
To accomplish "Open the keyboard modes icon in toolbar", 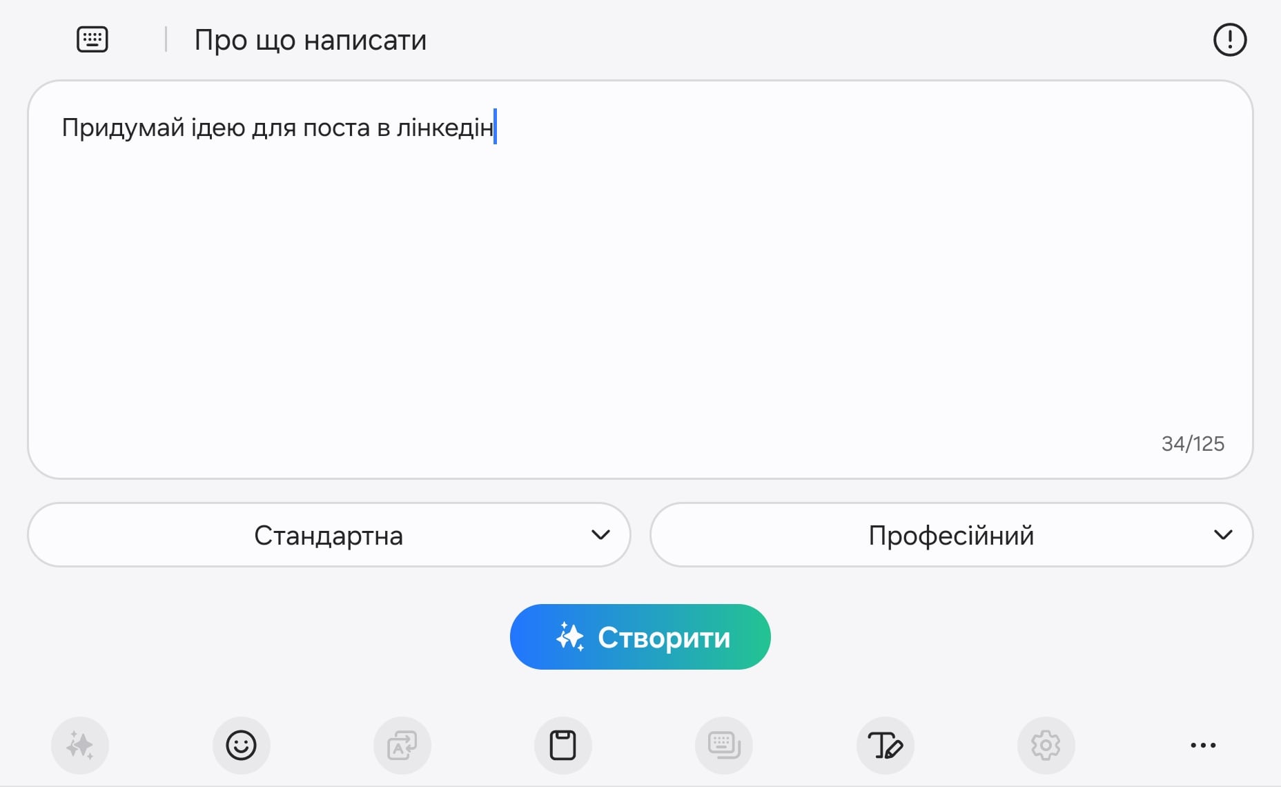I will (x=723, y=746).
